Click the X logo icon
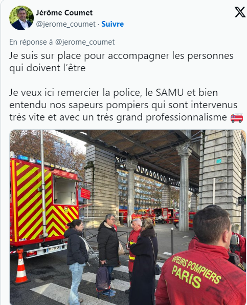The width and height of the screenshot is (247, 305). (x=240, y=12)
